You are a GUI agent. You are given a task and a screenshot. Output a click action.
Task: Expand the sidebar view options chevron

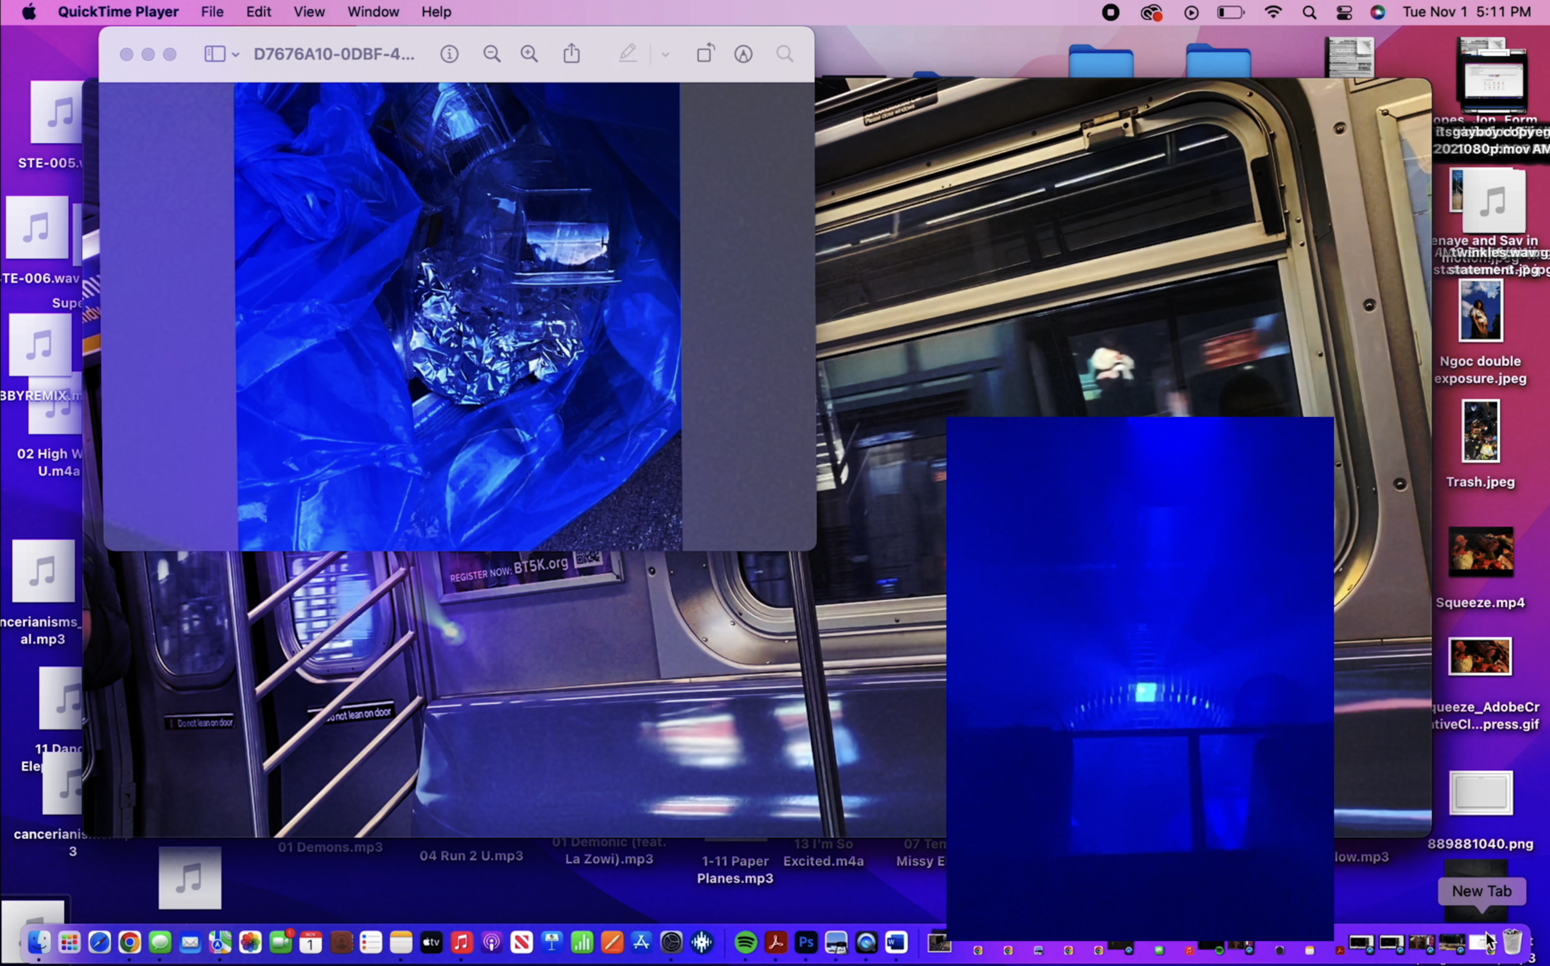coord(236,55)
